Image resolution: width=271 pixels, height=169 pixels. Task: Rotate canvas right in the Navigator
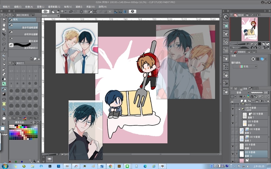pos(256,48)
